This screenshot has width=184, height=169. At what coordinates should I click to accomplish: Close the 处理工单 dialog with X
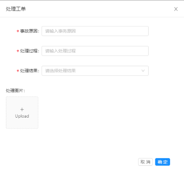click(x=176, y=9)
